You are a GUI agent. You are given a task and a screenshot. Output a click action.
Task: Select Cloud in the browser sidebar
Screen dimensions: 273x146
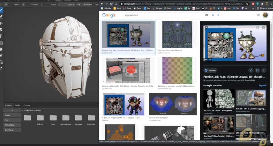(x=12, y=115)
